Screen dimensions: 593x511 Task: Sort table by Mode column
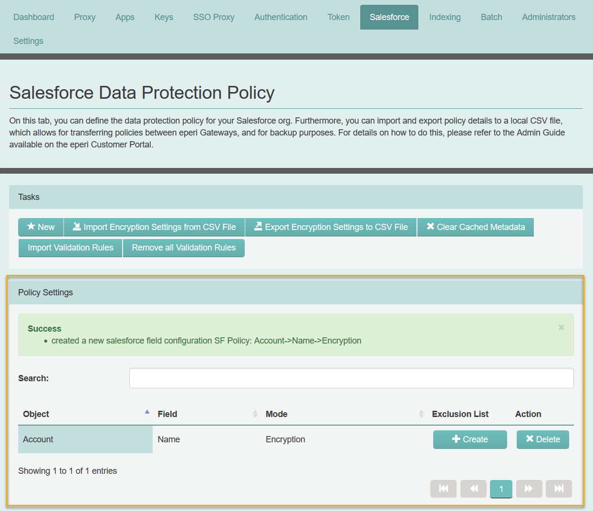(344, 414)
